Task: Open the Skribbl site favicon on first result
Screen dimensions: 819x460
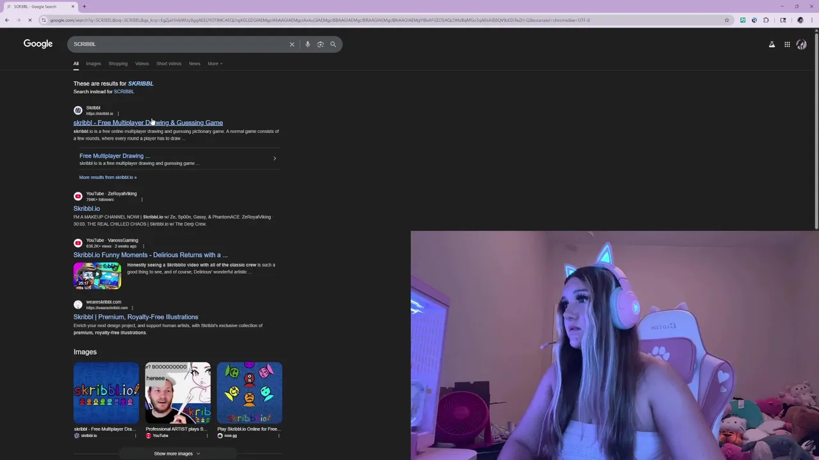Action: click(x=78, y=111)
